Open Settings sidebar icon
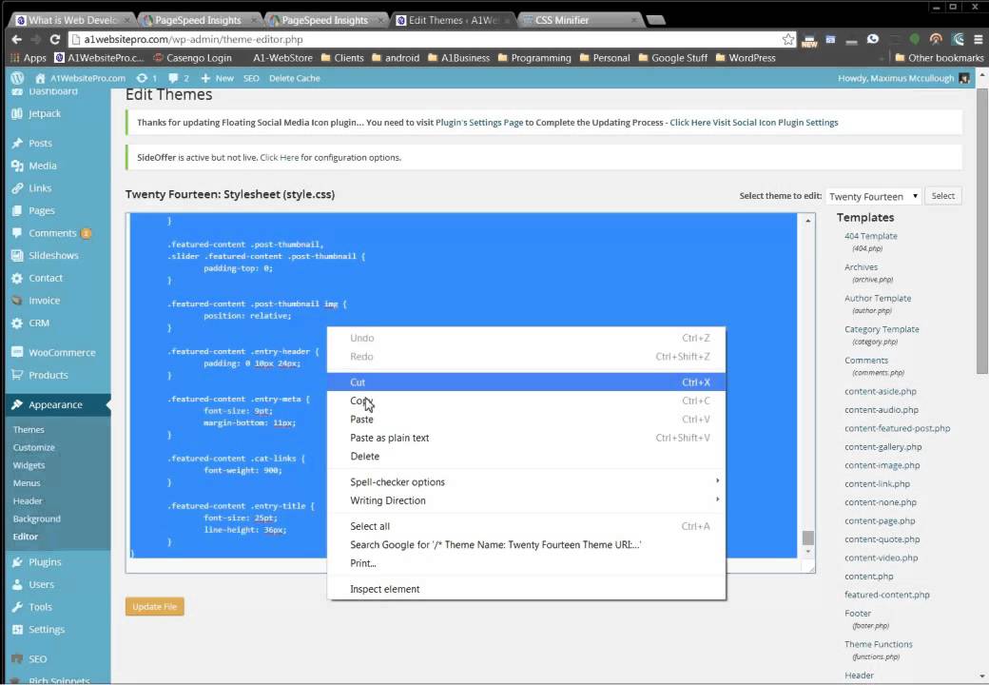 click(17, 630)
